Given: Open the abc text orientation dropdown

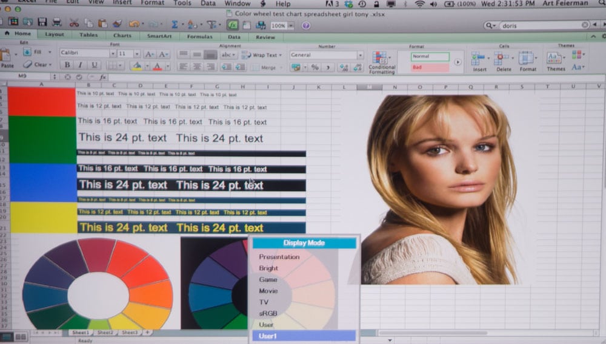Looking at the screenshot, I should pyautogui.click(x=228, y=55).
